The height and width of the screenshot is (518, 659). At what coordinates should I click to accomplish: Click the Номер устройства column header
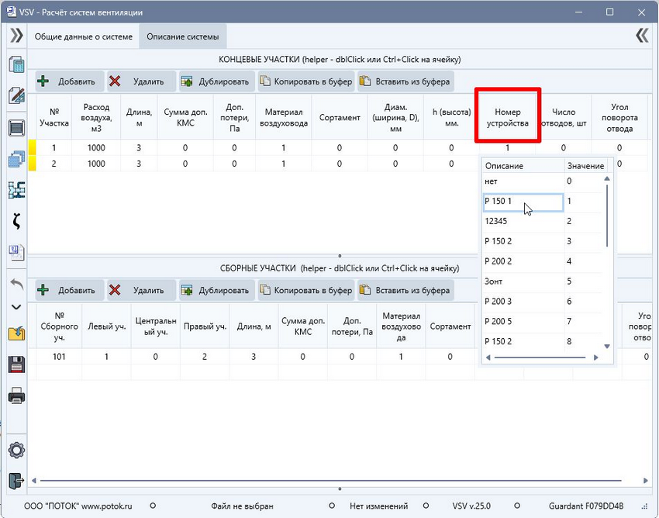pos(507,118)
